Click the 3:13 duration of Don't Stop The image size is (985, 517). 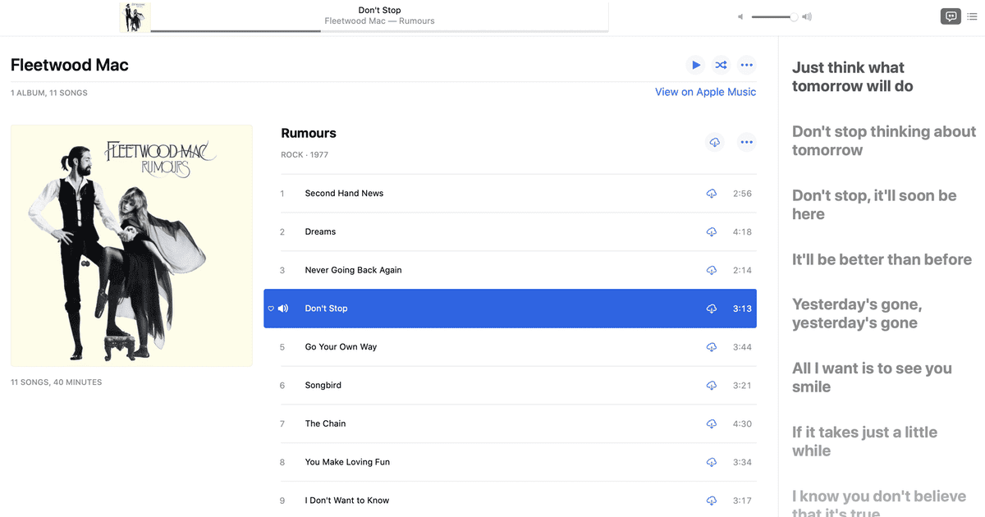(x=742, y=309)
